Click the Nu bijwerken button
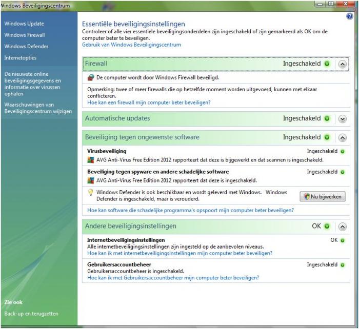359x329 pixels. [x=323, y=197]
